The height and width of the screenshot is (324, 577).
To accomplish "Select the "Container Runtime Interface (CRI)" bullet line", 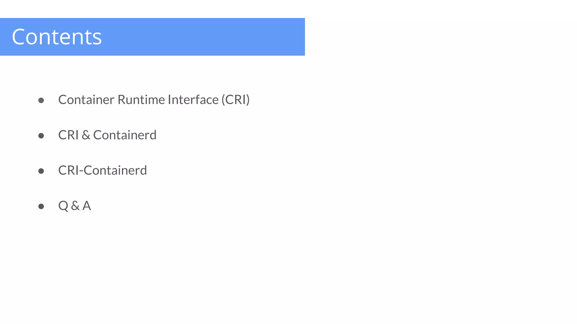I will click(x=154, y=100).
